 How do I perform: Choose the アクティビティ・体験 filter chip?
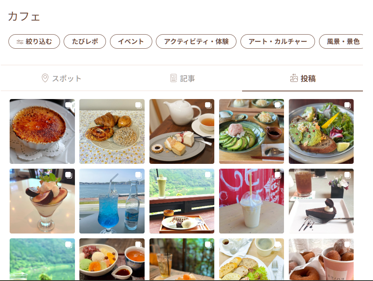(196, 41)
